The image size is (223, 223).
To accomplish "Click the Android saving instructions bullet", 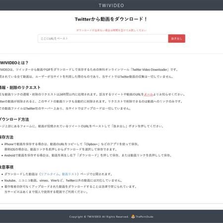I will click(x=88, y=156).
